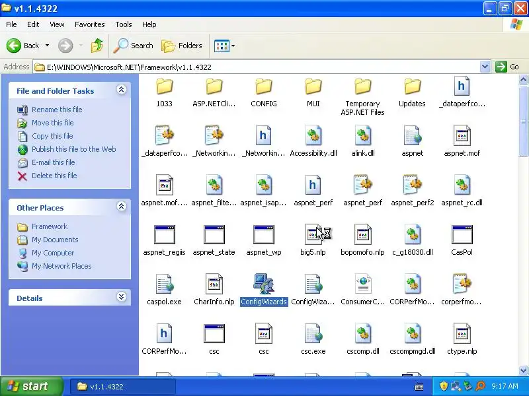Select the Updates folder icon
This screenshot has height=396, width=529.
[412, 87]
